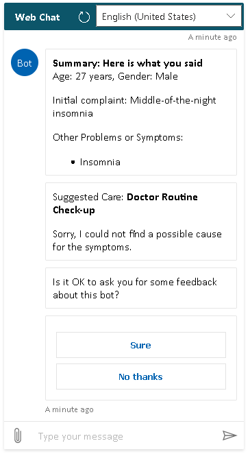Screen dimensions: 250x454
Task: Choose the Sure feedback button
Action: 140,345
